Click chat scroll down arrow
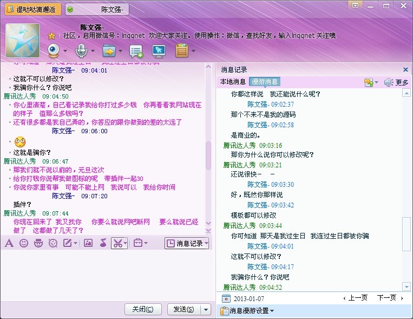 (208, 223)
